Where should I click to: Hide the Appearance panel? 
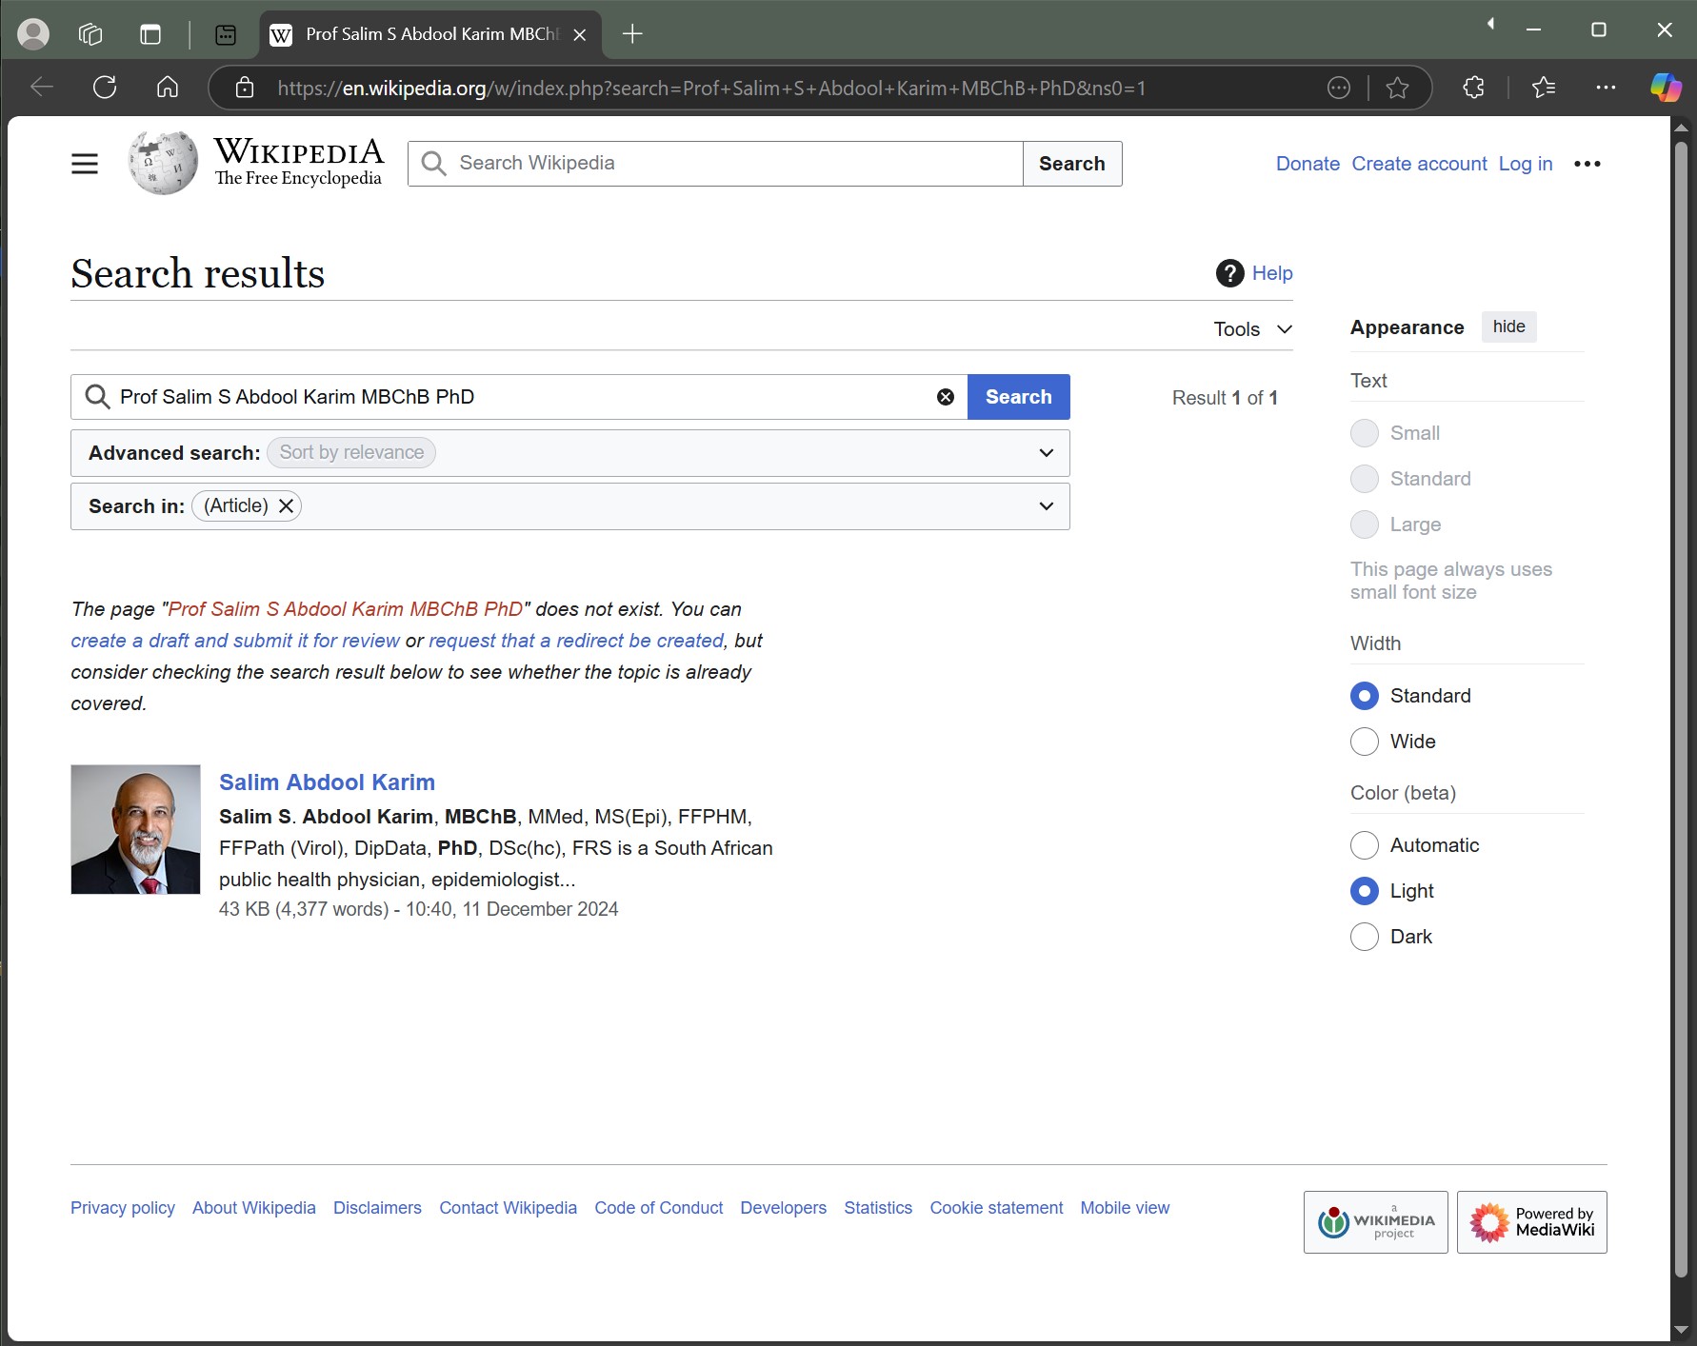click(x=1508, y=327)
